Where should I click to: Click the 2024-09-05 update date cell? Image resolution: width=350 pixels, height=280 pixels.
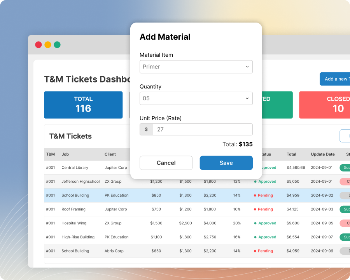pyautogui.click(x=322, y=223)
